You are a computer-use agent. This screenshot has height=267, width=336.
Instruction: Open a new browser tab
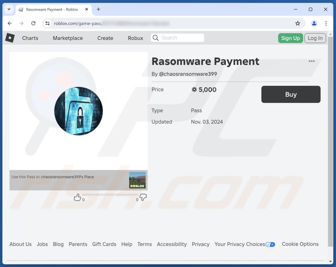point(98,9)
